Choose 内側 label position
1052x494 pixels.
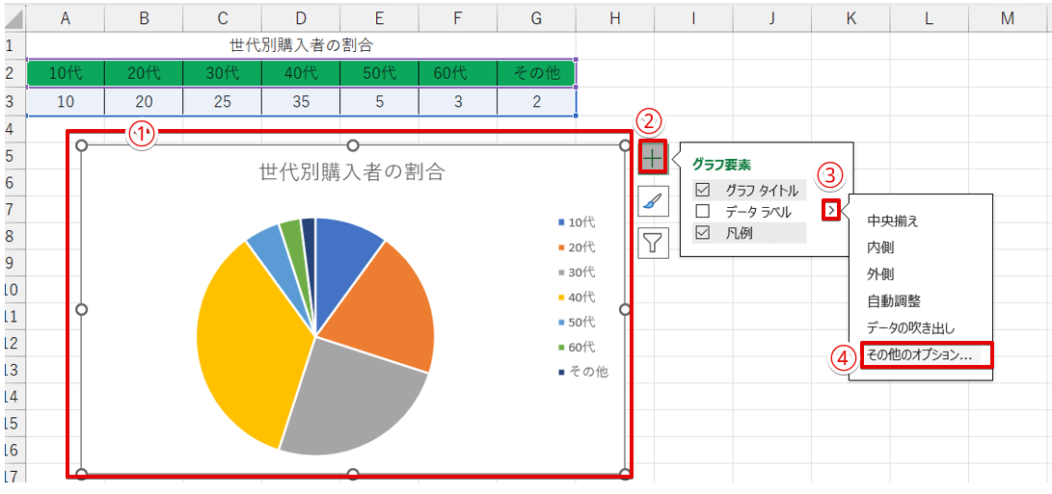[x=880, y=247]
